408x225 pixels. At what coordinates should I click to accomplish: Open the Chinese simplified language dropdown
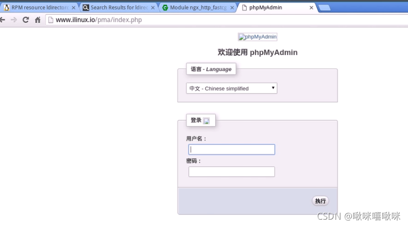pos(232,88)
